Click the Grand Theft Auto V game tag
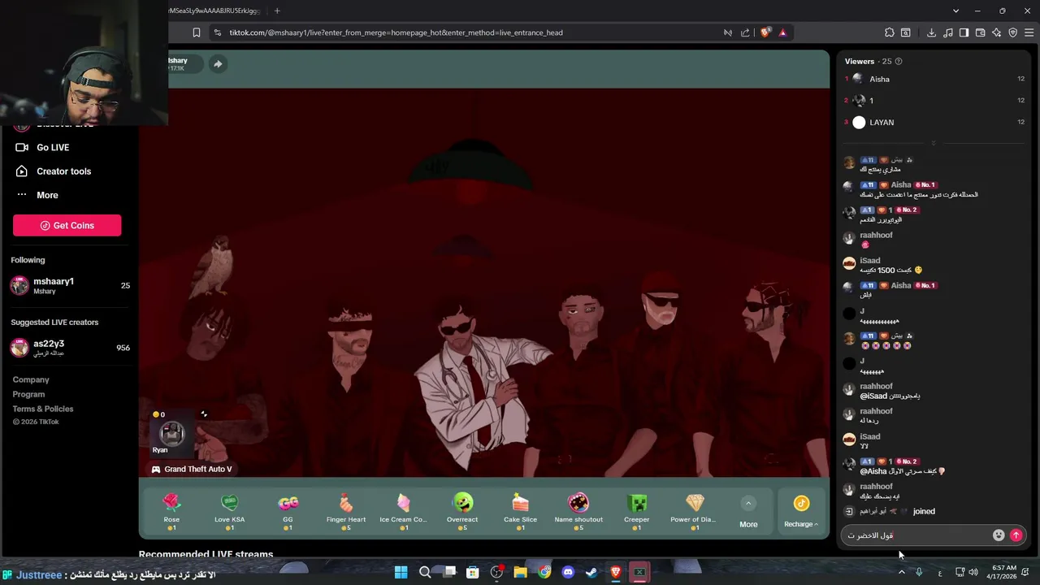 (x=192, y=469)
